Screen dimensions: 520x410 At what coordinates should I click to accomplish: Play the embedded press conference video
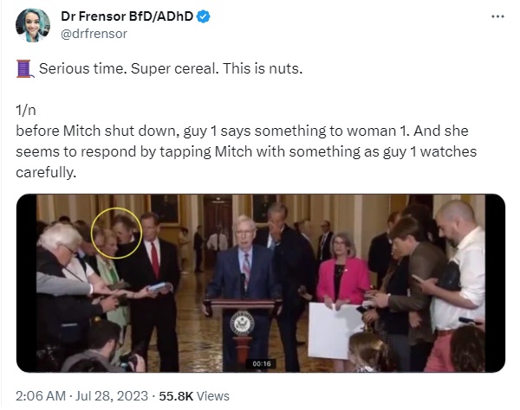point(261,283)
